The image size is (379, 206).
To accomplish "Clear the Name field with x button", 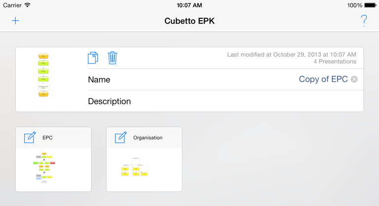I will click(354, 79).
